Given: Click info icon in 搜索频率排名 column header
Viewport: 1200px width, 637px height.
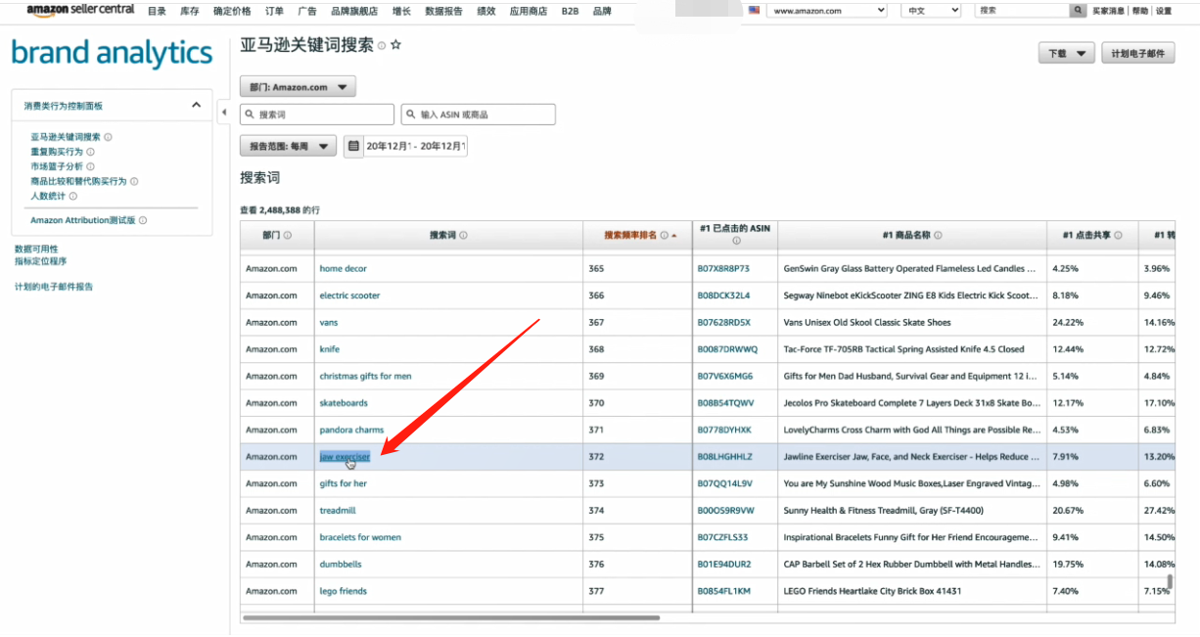Looking at the screenshot, I should click(664, 235).
